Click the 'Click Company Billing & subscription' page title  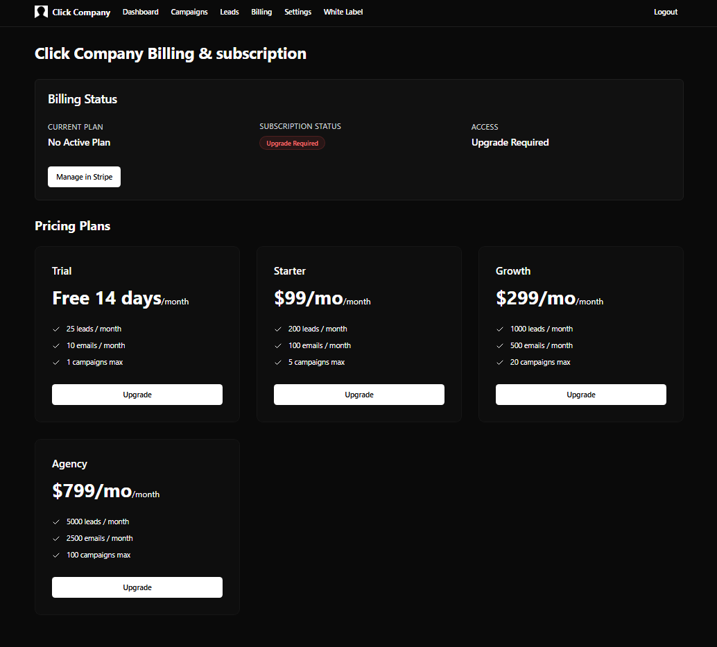tap(171, 53)
